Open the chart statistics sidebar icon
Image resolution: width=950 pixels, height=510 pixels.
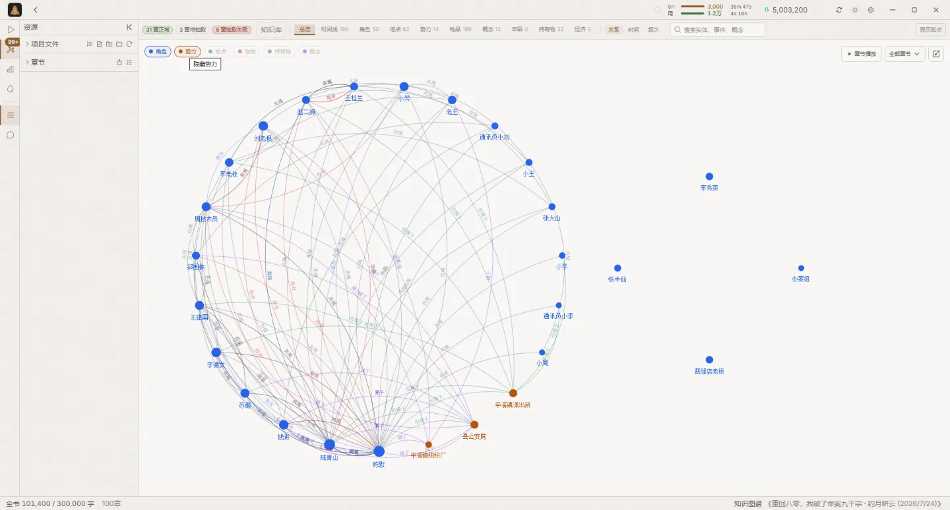click(x=10, y=69)
